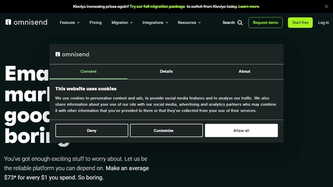Viewport: 333px width, 187px height.
Task: Click the Learn more banner link
Action: (249, 7)
